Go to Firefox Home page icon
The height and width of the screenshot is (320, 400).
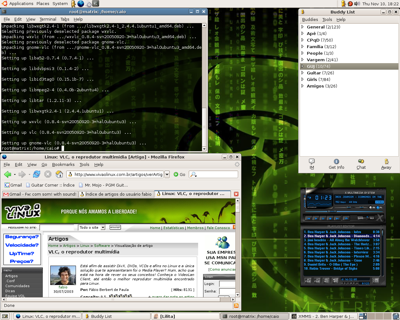click(x=59, y=174)
